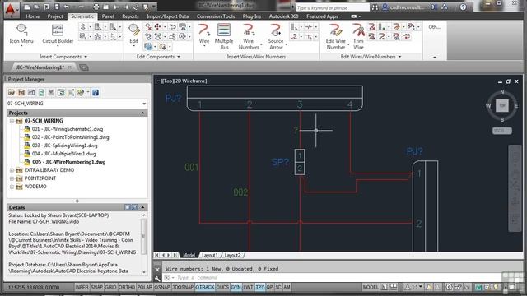This screenshot has width=527, height=296.
Task: Collapse the Projects section arrow
Action: (142, 113)
